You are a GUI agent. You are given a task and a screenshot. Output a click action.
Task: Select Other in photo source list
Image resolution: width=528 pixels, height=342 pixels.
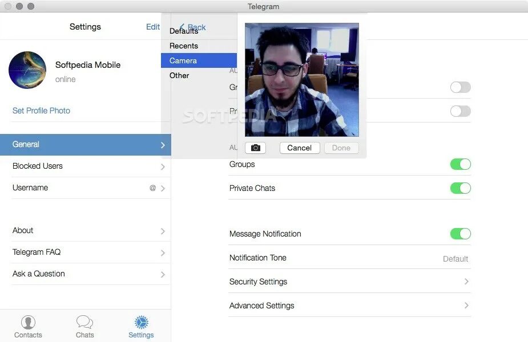click(x=199, y=75)
